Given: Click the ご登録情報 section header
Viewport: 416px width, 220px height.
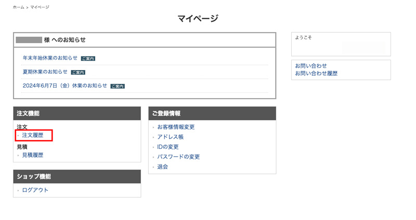Looking at the screenshot, I should click(x=212, y=113).
